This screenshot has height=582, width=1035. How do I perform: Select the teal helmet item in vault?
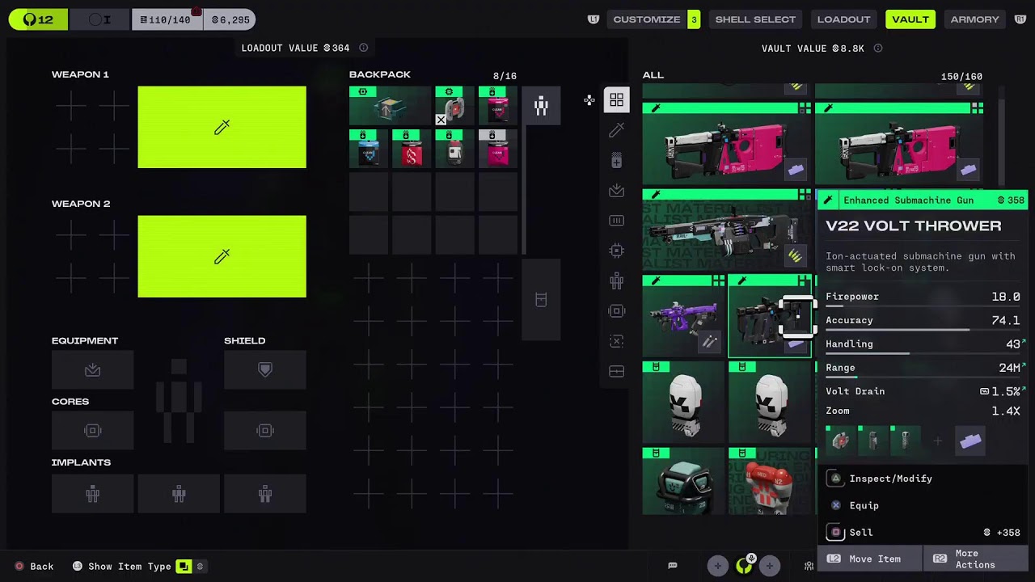[683, 481]
